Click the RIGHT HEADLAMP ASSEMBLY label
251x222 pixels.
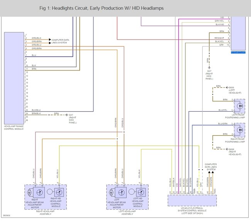46,213
